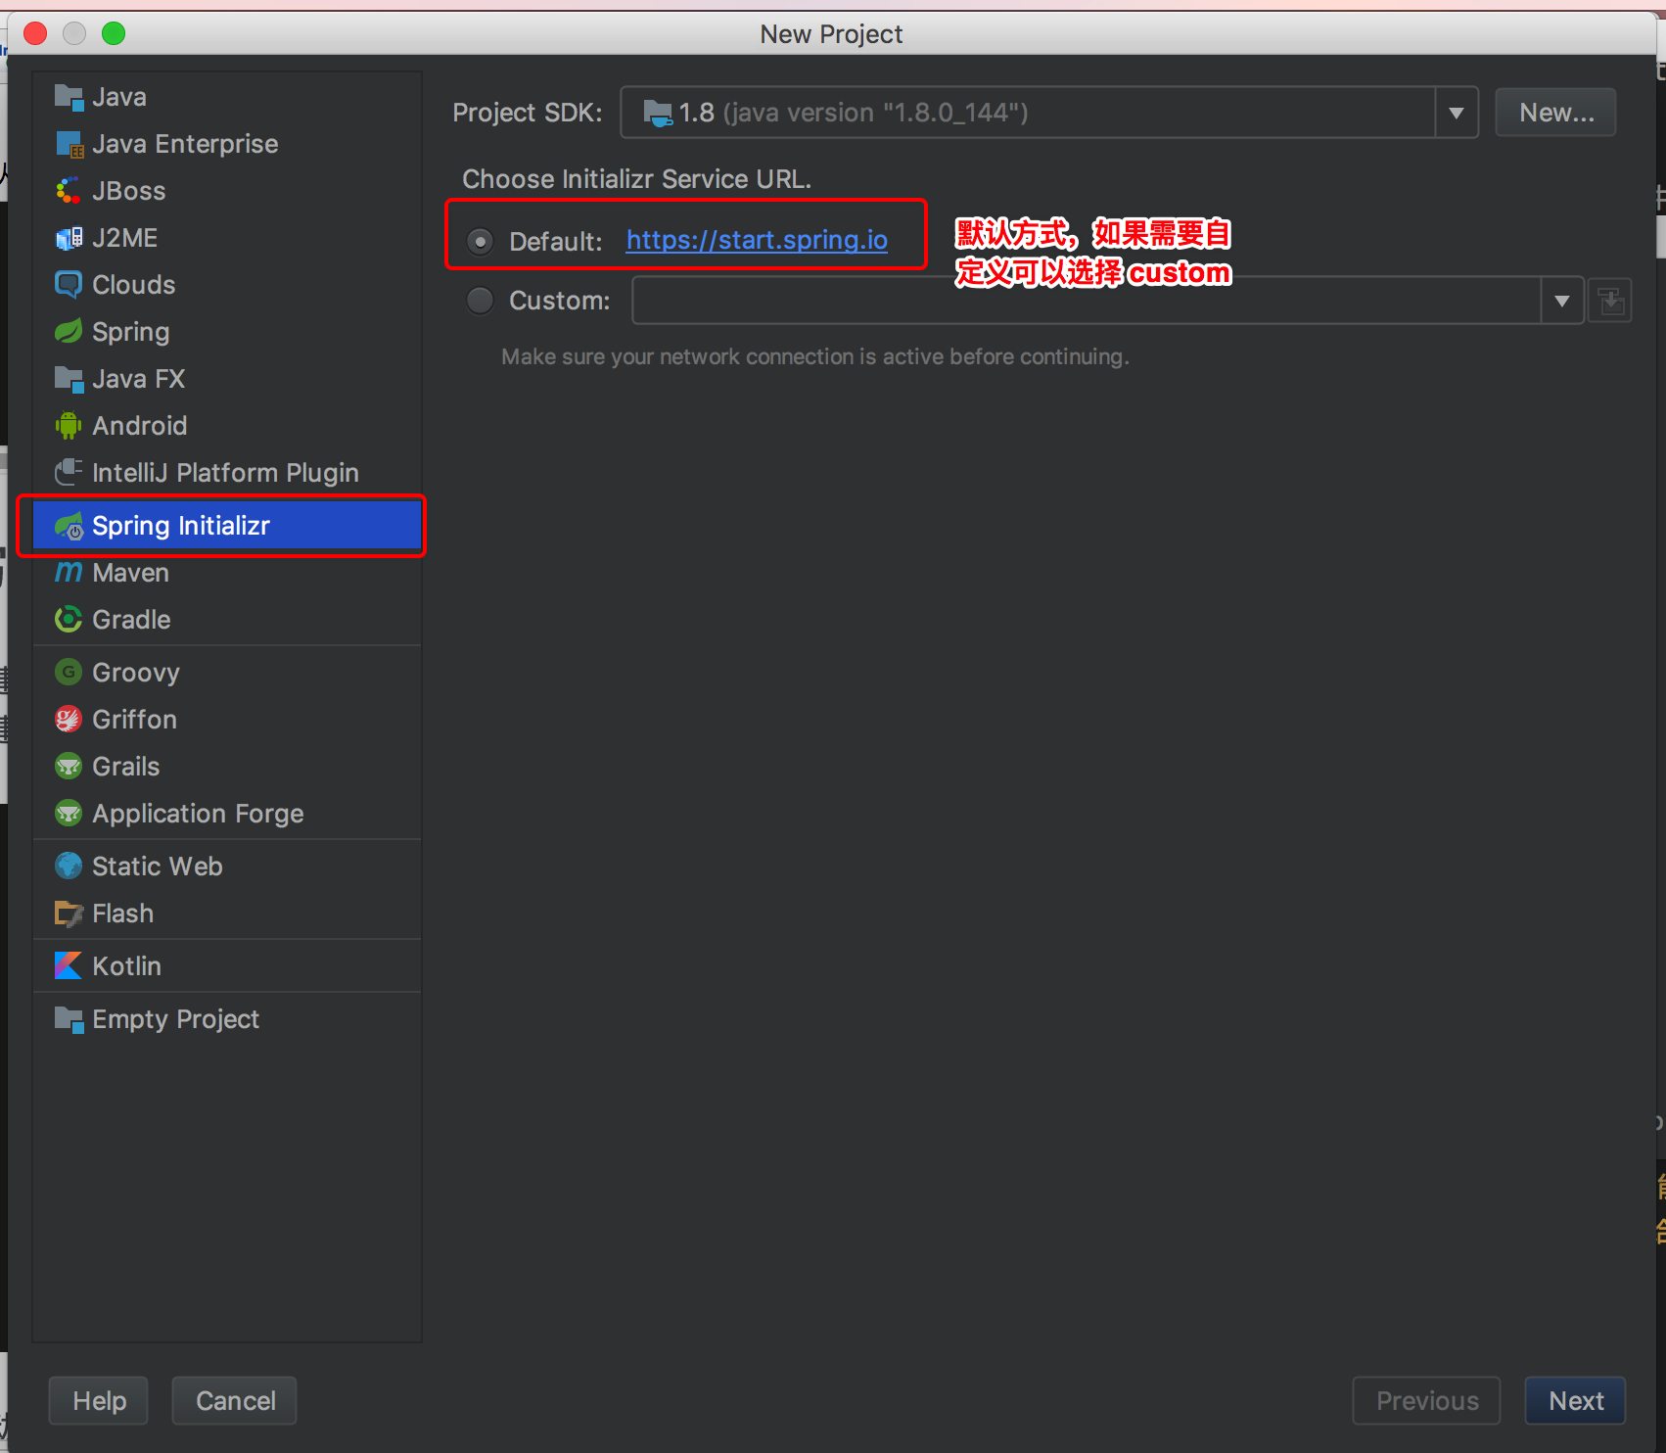The height and width of the screenshot is (1453, 1666).
Task: Click the Groovy G icon
Action: (x=69, y=673)
